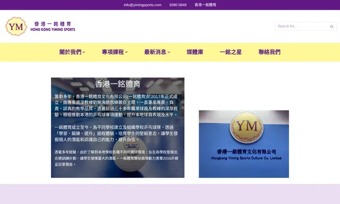The image size is (340, 204).
Task: Click the paragraph starting 一銘體育成立至今
Action: [x=116, y=133]
